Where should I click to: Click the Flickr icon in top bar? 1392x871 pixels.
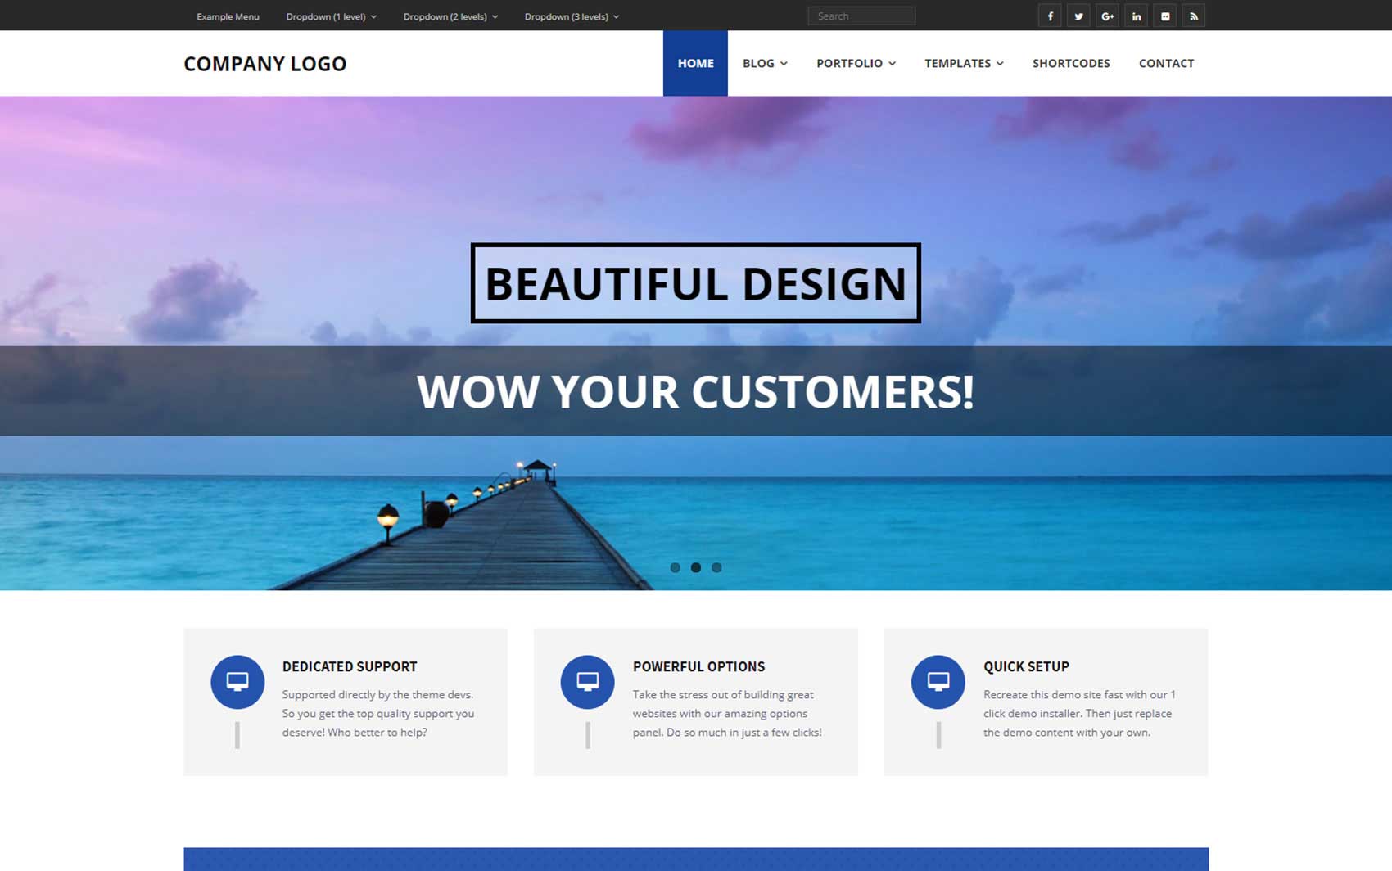(x=1165, y=16)
